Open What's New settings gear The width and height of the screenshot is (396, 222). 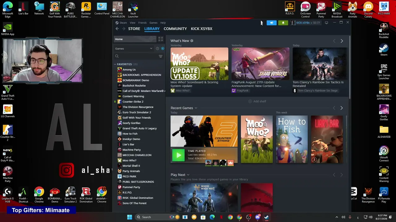pyautogui.click(x=192, y=41)
